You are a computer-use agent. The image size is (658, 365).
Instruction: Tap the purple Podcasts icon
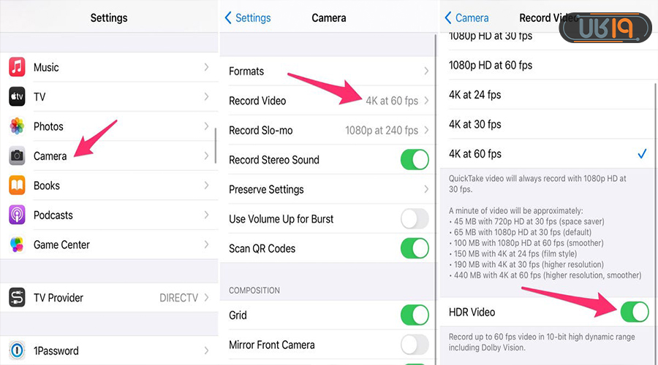click(18, 215)
